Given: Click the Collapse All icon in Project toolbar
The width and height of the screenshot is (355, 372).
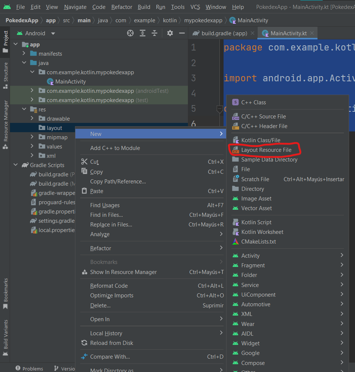Looking at the screenshot, I should pyautogui.click(x=154, y=33).
